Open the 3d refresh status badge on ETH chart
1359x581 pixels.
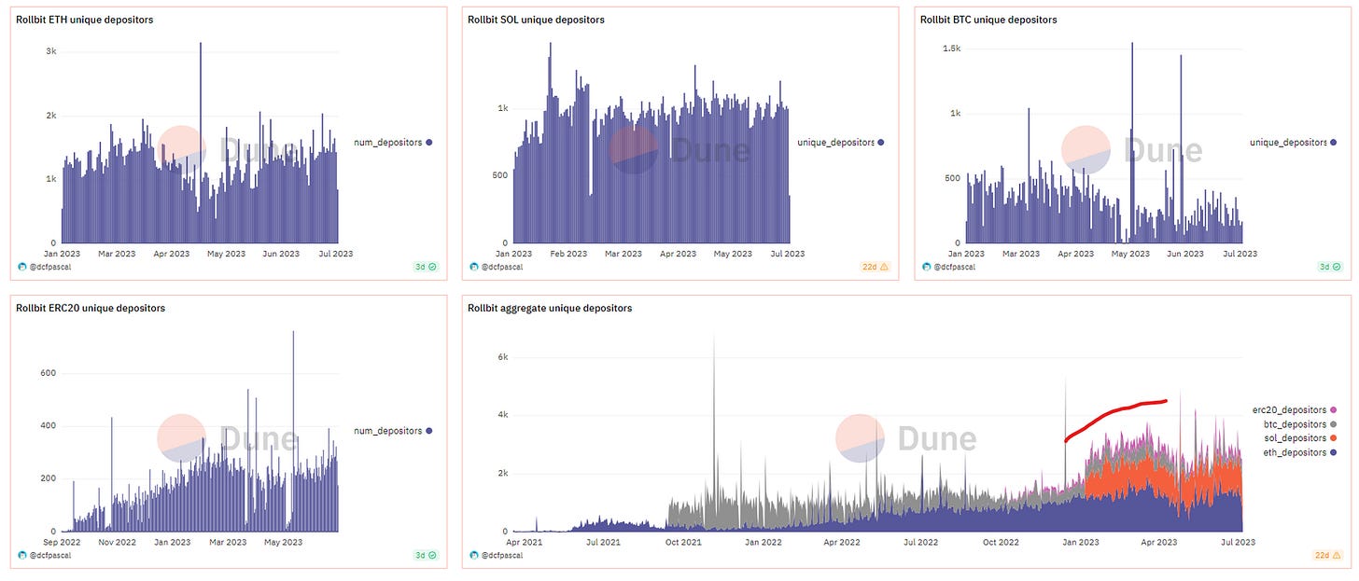427,267
